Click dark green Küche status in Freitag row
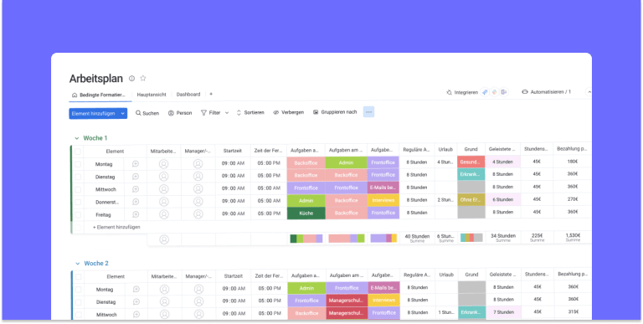The width and height of the screenshot is (643, 324). pyautogui.click(x=306, y=213)
